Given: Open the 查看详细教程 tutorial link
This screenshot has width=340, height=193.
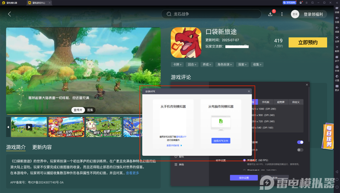Looking at the screenshot, I should [x=174, y=145].
